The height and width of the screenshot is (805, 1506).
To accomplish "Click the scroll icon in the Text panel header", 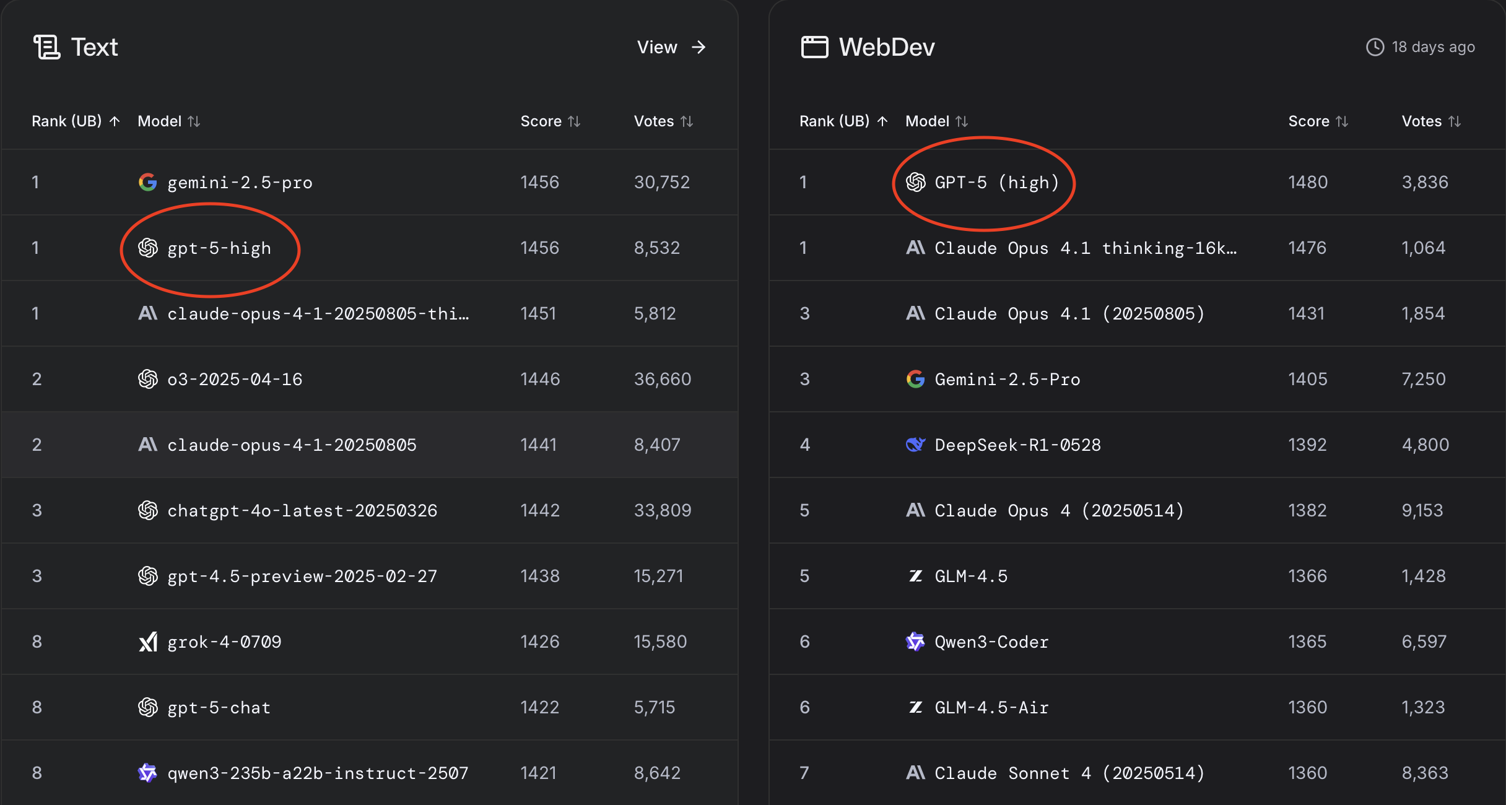I will point(48,46).
